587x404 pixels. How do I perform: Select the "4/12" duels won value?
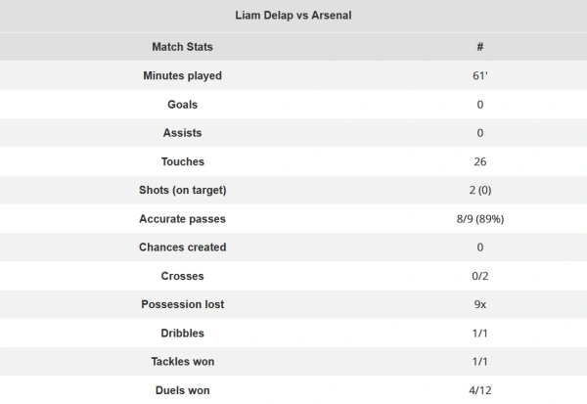pos(479,390)
